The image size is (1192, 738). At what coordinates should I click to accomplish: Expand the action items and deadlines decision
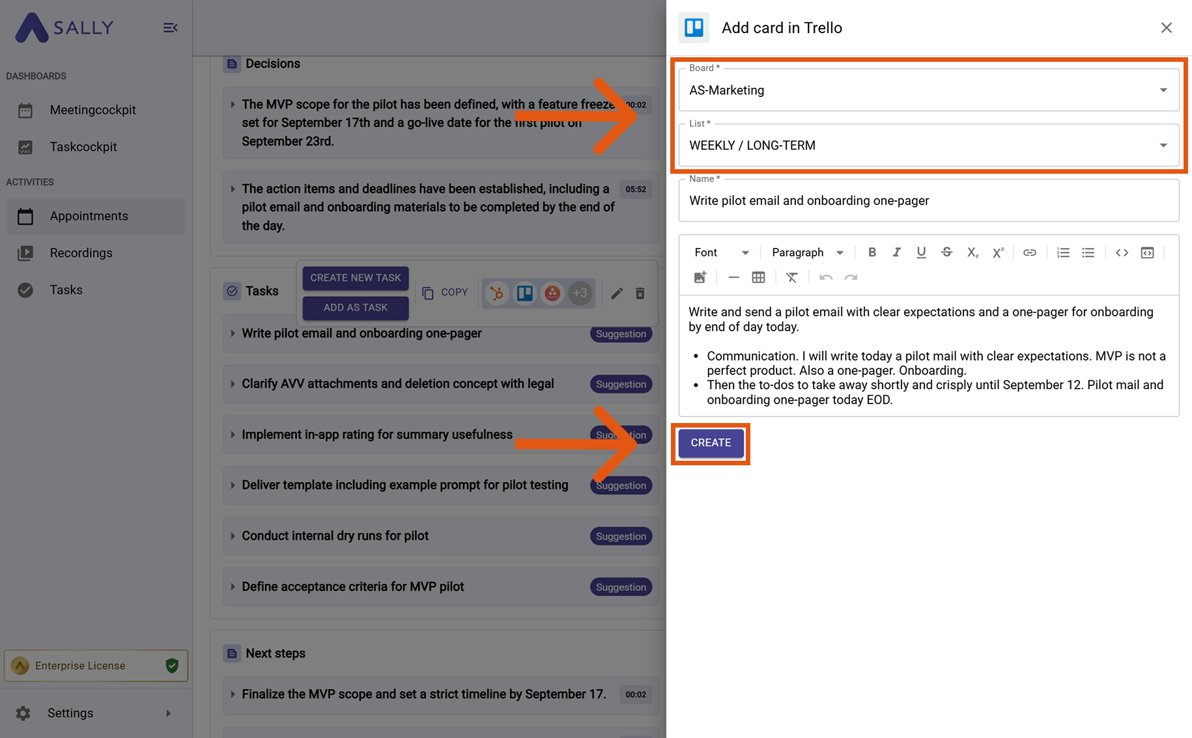click(x=233, y=189)
